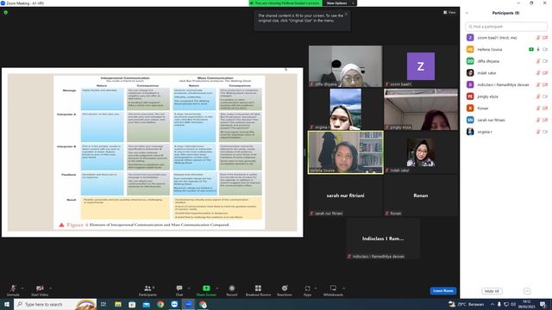Select pingky elyza in participants list
The height and width of the screenshot is (310, 552).
tap(506, 96)
